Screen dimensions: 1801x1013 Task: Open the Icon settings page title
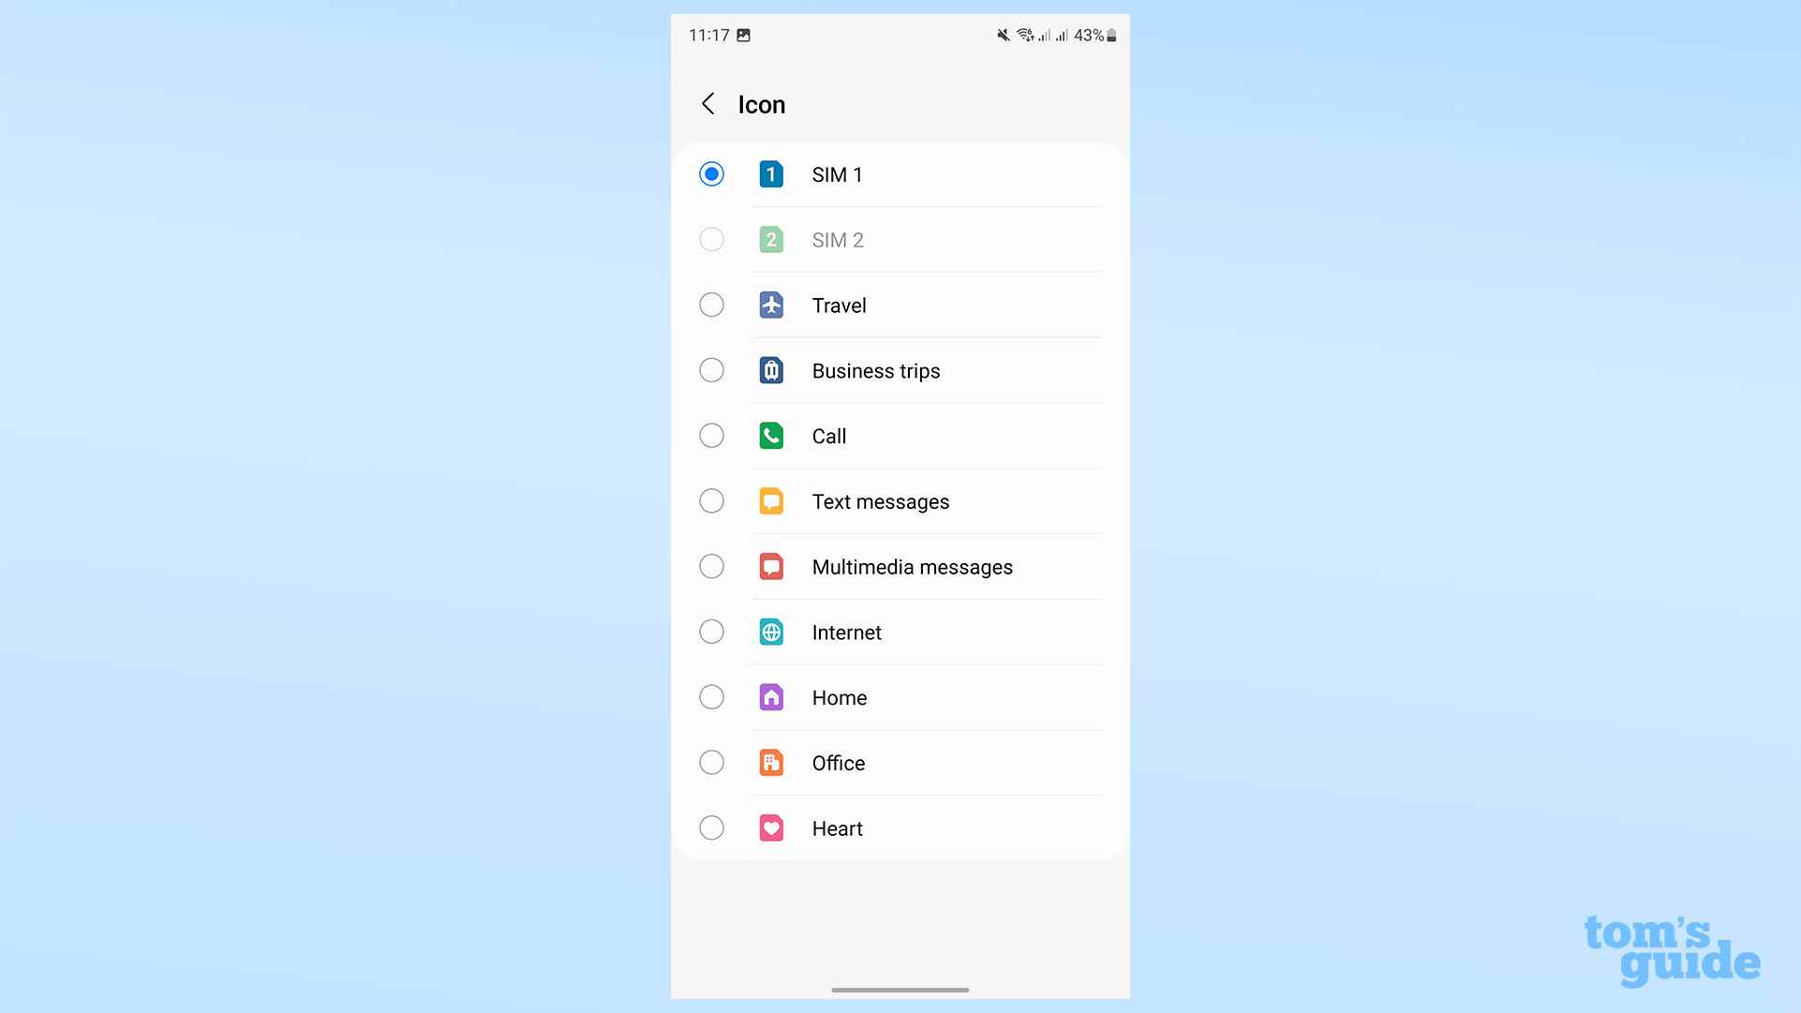761,104
